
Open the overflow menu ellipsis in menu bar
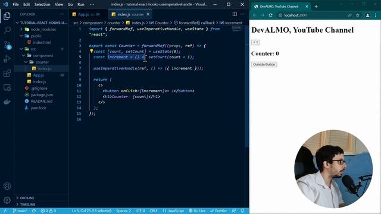pyautogui.click(x=92, y=4)
